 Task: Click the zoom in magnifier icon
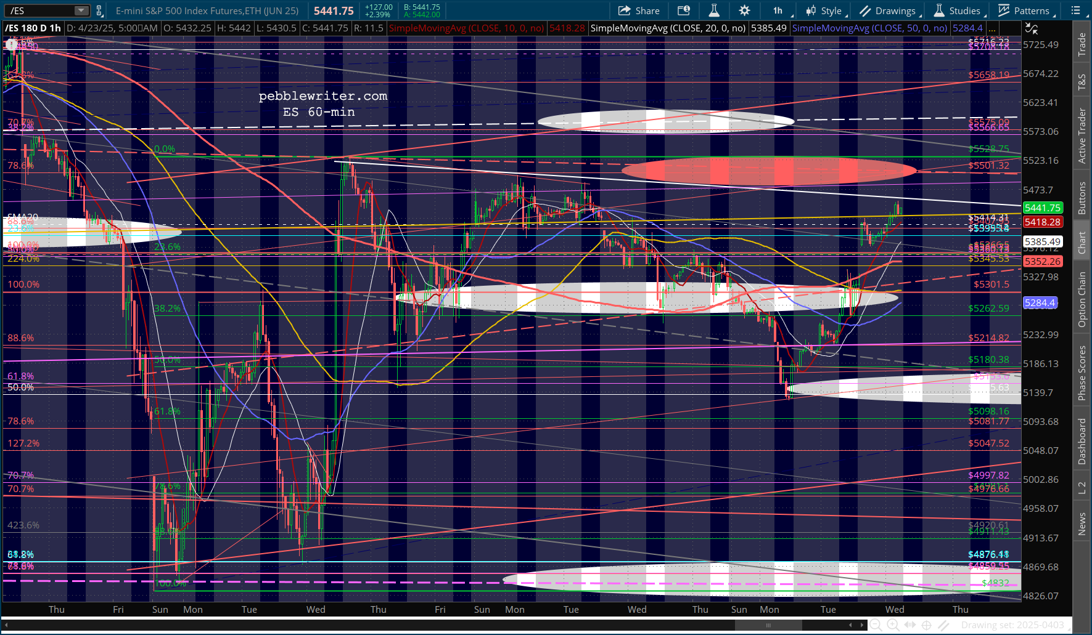click(892, 625)
